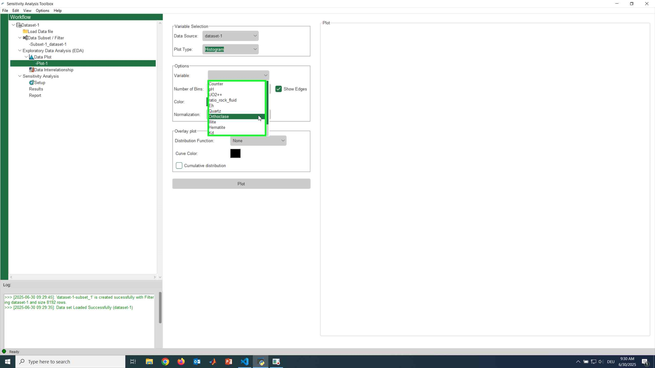
Task: Click the Plot button
Action: click(241, 184)
